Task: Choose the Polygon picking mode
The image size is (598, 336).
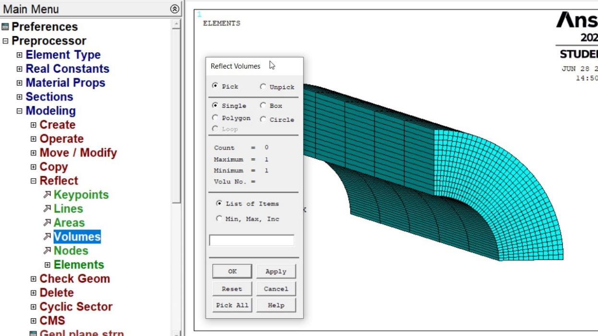Action: click(215, 118)
